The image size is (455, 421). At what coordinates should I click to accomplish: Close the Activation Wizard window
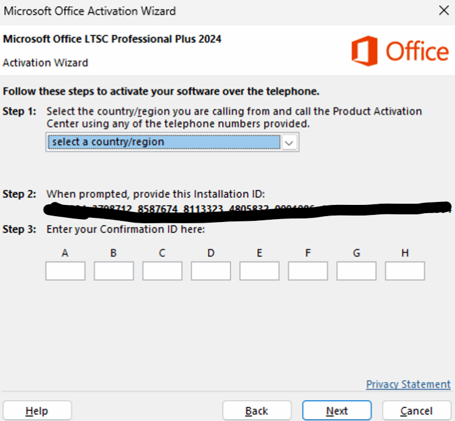coord(443,11)
